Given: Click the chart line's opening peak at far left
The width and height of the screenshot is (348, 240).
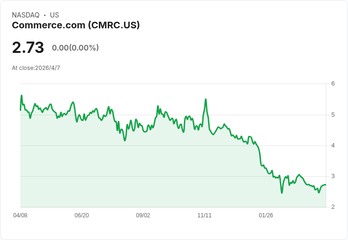Looking at the screenshot, I should click(x=21, y=95).
